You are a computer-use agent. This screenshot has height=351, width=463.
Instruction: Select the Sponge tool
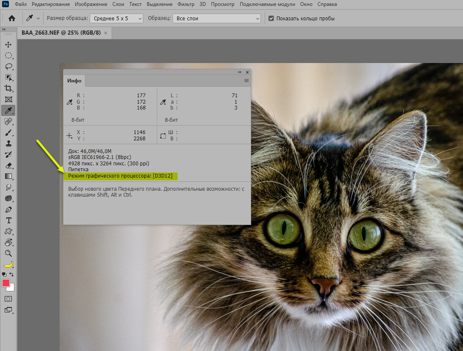tap(8, 198)
